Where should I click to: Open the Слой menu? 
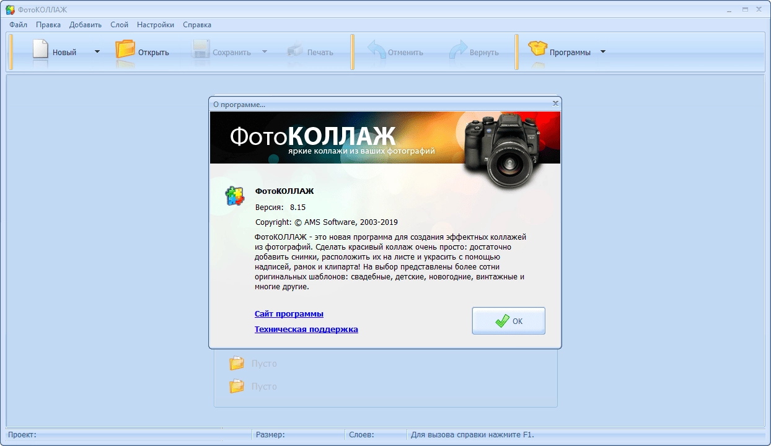click(x=119, y=25)
